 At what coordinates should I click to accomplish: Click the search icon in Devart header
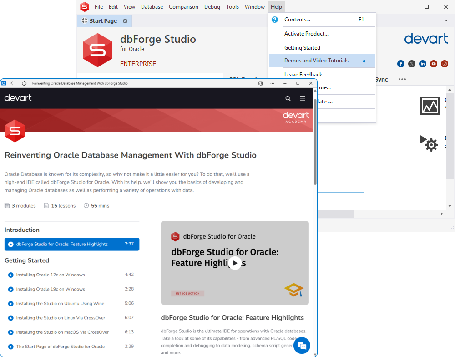click(x=288, y=98)
